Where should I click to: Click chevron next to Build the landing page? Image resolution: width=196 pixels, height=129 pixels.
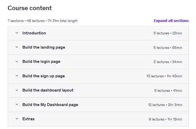click(17, 47)
